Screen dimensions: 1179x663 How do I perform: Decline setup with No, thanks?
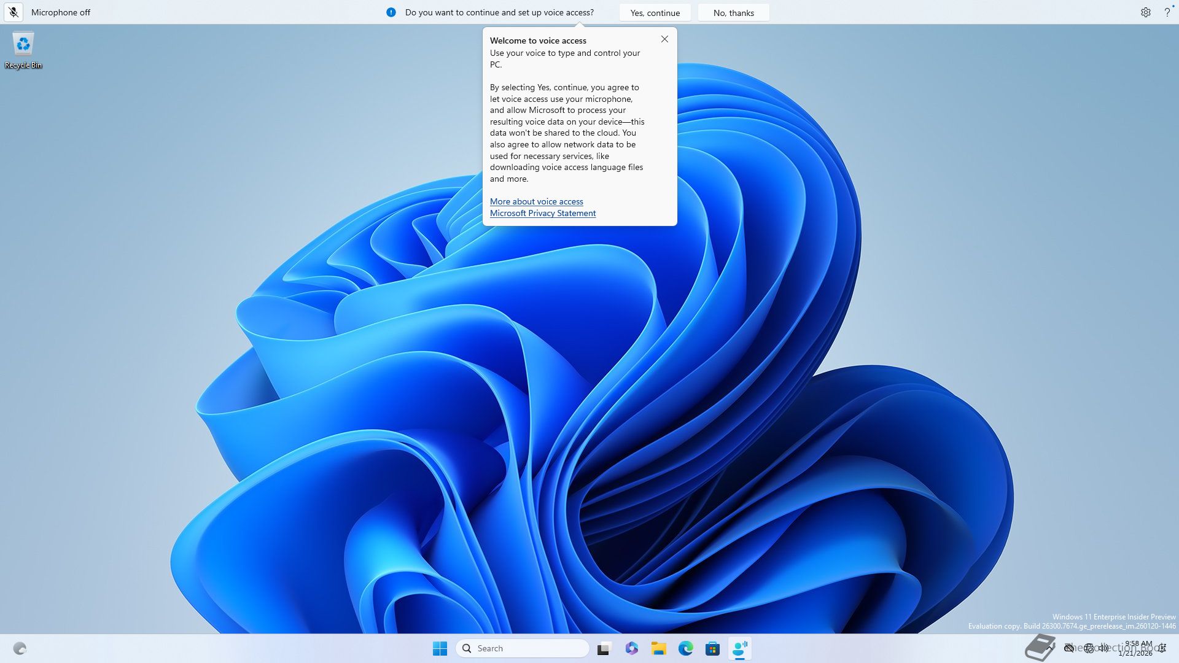point(733,13)
